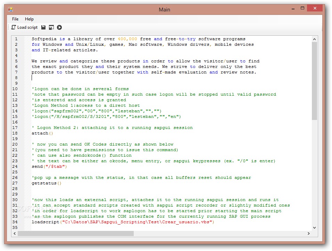Viewport: 332px width, 251px height.
Task: Click line number 10 in the gutter
Action: coord(15,89)
